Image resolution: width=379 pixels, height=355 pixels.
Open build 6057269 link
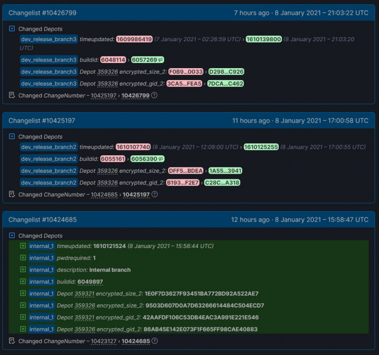point(148,60)
